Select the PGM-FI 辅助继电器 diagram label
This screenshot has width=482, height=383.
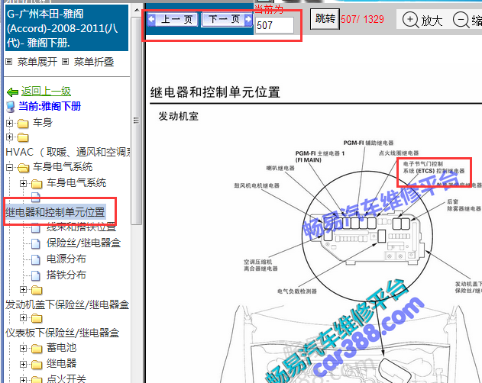(369, 143)
